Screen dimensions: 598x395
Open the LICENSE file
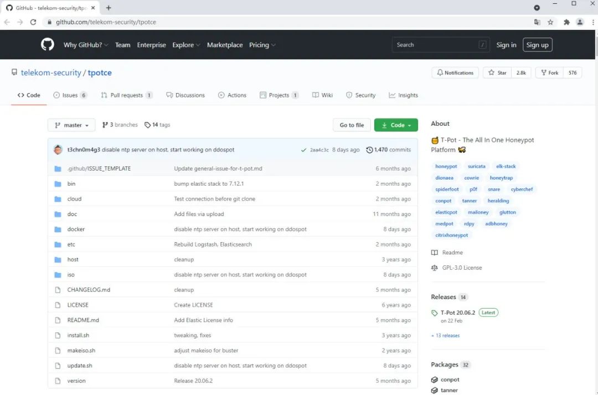(x=78, y=305)
